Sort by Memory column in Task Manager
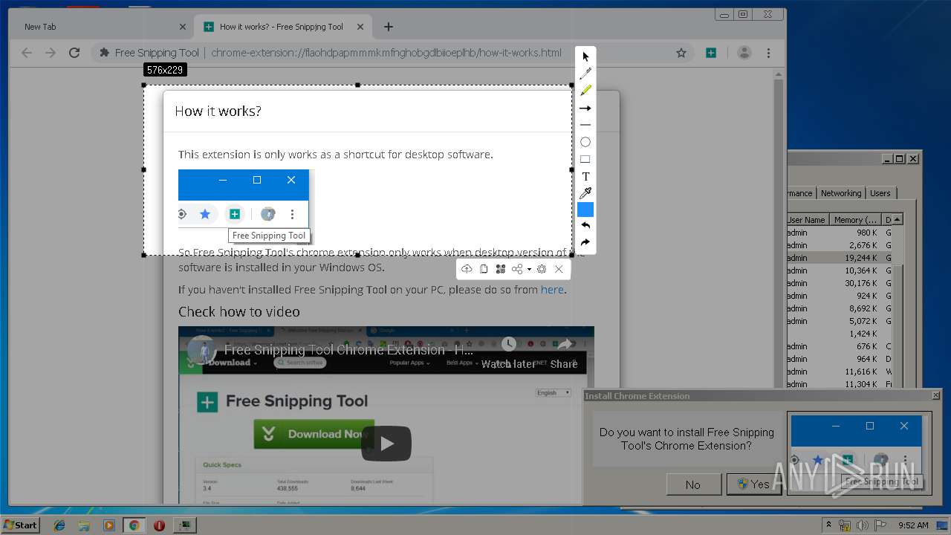 click(x=856, y=220)
